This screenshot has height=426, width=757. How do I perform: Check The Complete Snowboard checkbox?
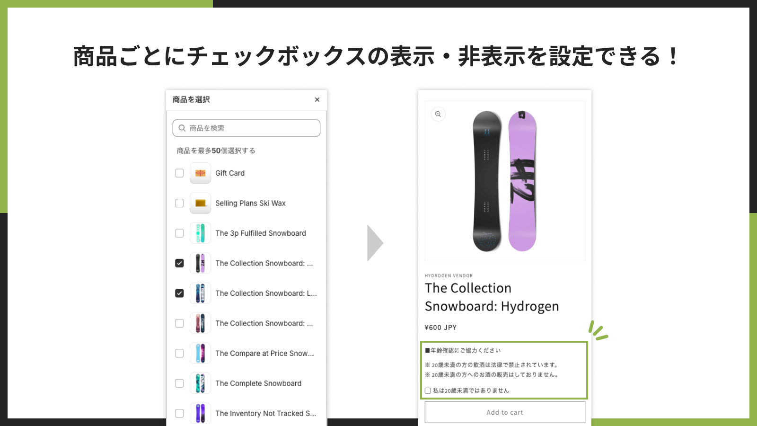[x=179, y=383]
